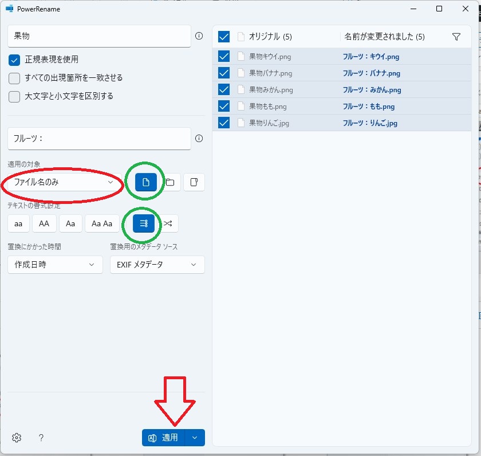Enable すべての出現箇所を一致させる checkbox
The width and height of the screenshot is (481, 456).
click(14, 78)
